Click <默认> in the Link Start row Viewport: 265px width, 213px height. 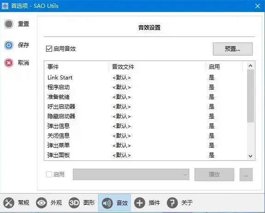[122, 78]
